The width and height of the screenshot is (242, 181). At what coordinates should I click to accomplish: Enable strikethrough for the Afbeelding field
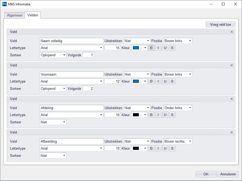coord(172,148)
